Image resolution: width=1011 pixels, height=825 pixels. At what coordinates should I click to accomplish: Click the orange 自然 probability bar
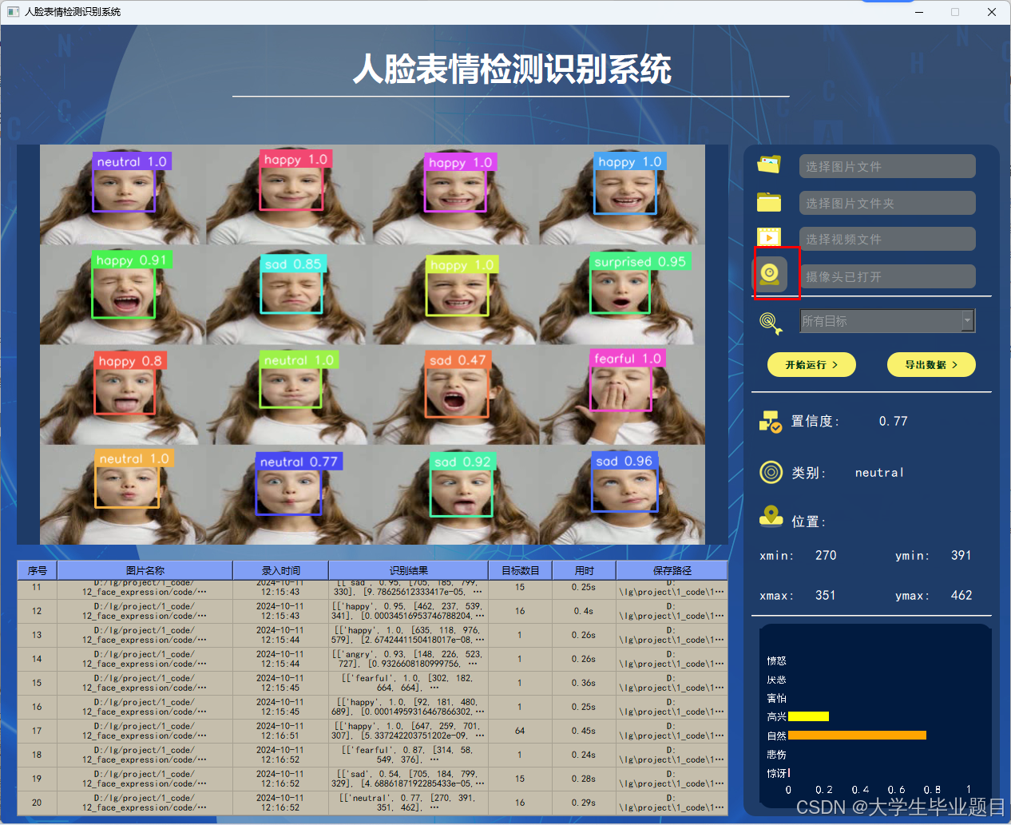[857, 736]
